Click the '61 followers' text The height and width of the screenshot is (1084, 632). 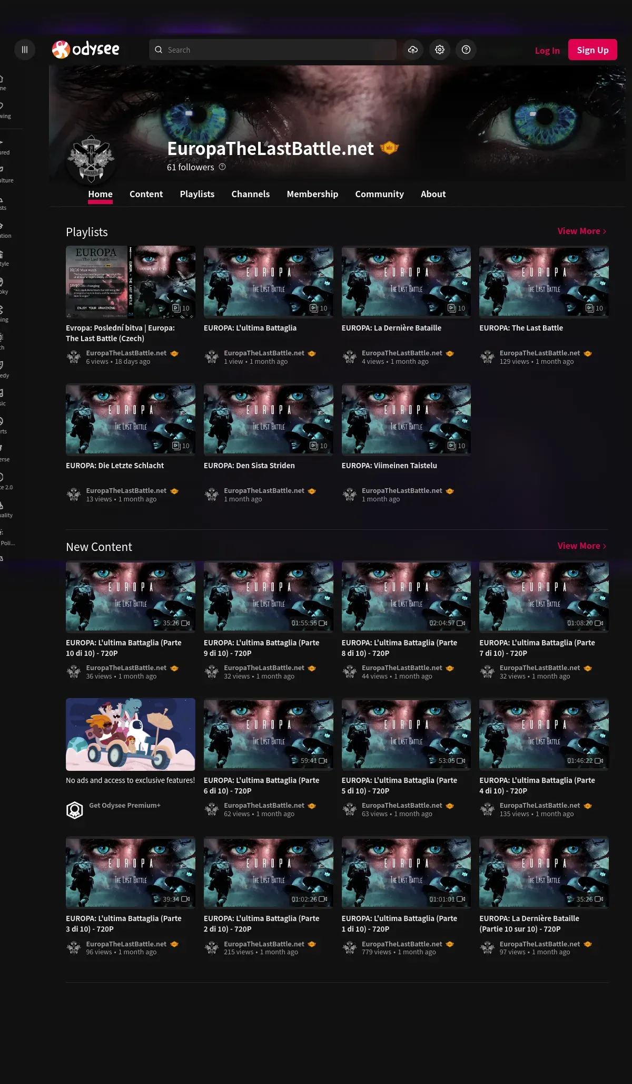coord(191,167)
